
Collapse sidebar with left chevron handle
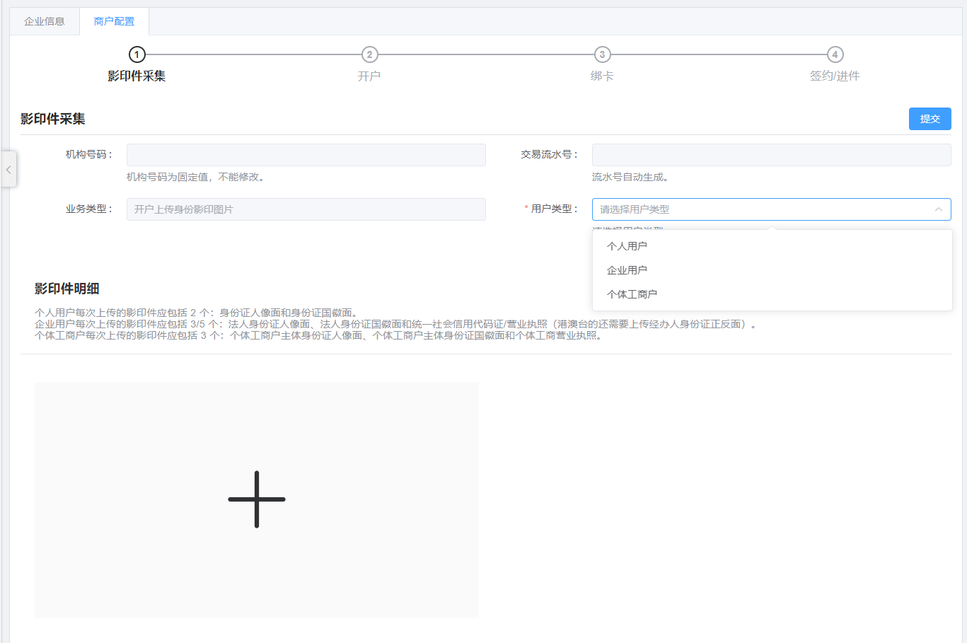(8, 170)
